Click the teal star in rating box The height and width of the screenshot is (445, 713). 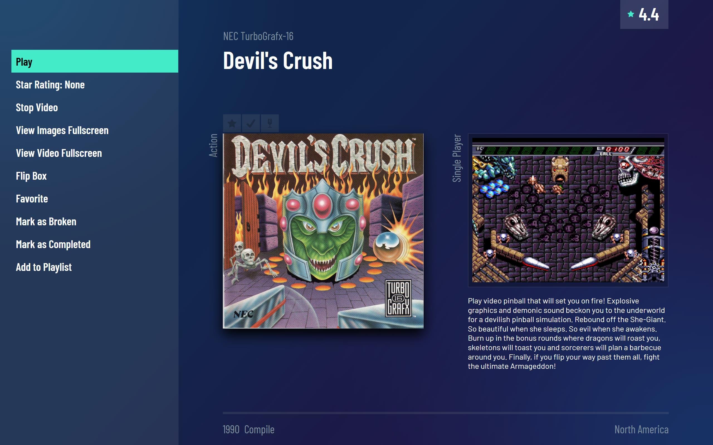[x=631, y=14]
